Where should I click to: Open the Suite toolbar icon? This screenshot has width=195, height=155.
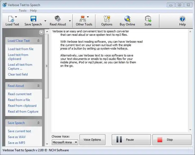(148, 19)
